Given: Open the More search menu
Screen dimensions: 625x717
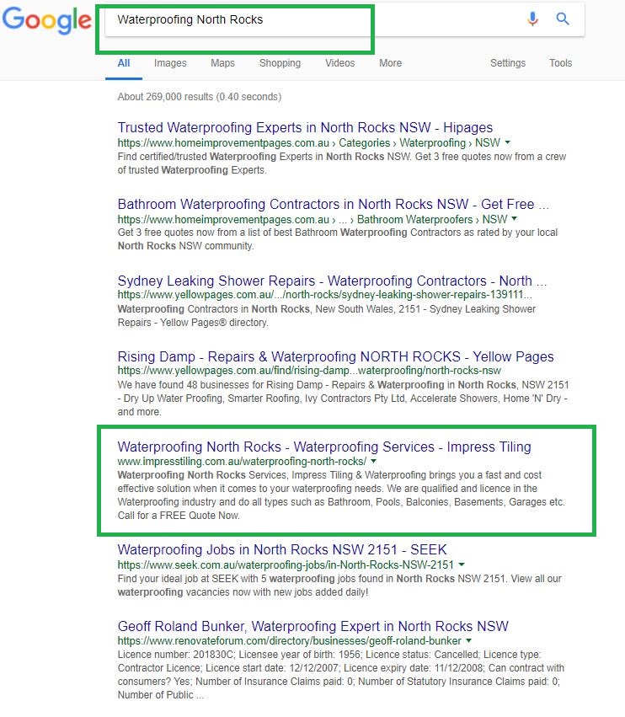Looking at the screenshot, I should point(391,63).
